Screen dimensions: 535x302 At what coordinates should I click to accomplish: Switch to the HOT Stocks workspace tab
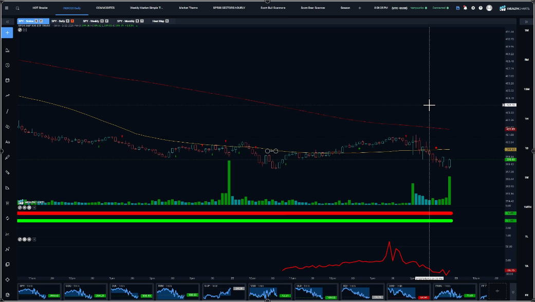(x=40, y=8)
